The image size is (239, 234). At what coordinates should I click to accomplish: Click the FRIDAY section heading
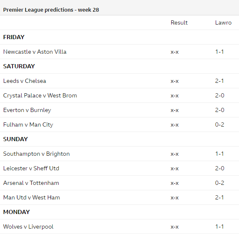[14, 37]
